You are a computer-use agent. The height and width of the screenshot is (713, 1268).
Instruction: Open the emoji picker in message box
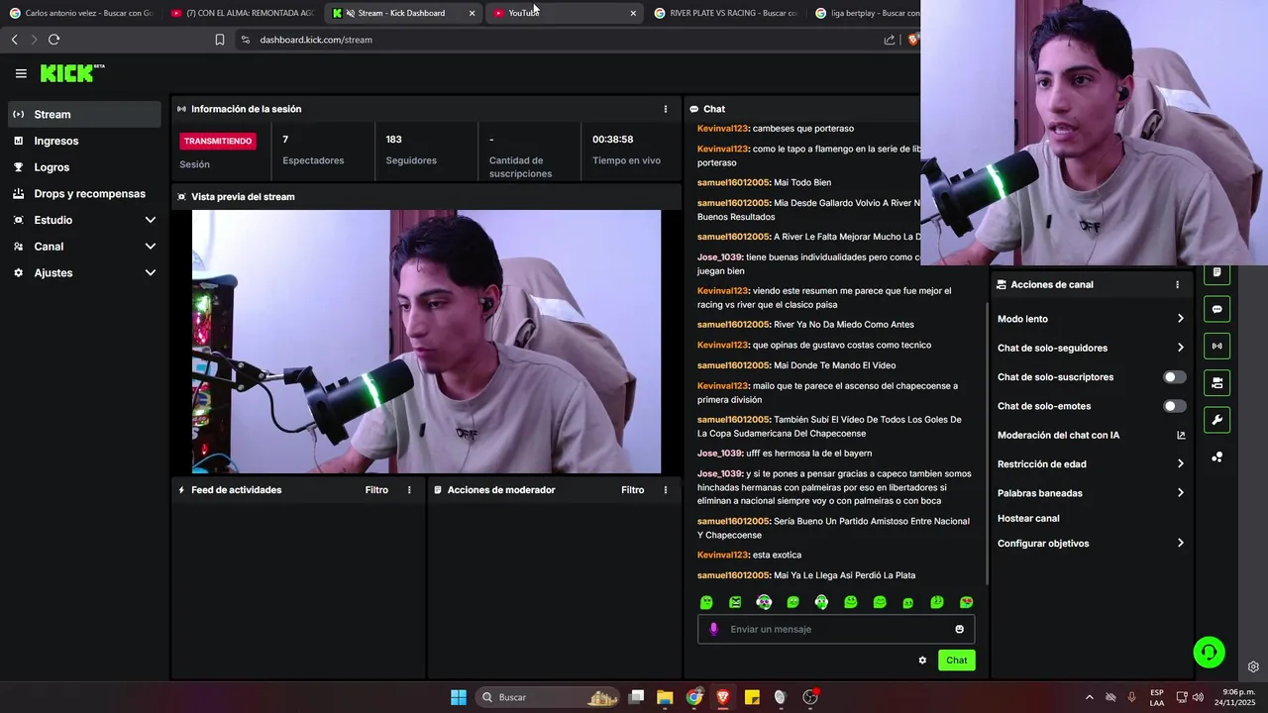pos(959,629)
